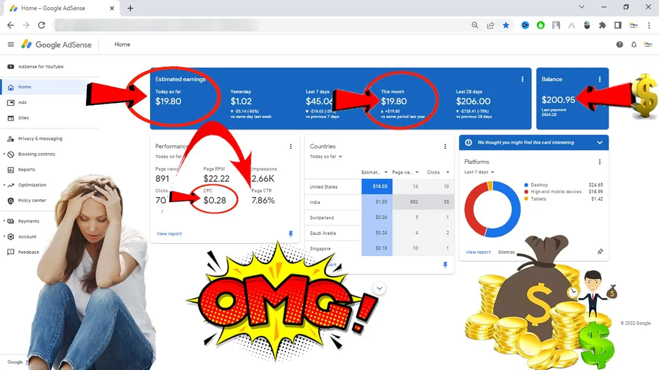
Task: Click High-end mobile devices red legend dot
Action: coord(526,192)
